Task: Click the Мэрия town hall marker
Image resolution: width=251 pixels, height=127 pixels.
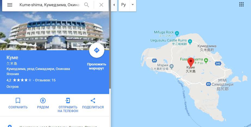Action: coord(172,66)
